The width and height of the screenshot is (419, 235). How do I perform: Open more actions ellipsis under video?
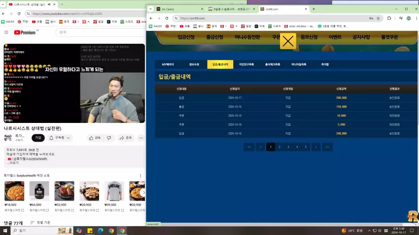(141, 138)
